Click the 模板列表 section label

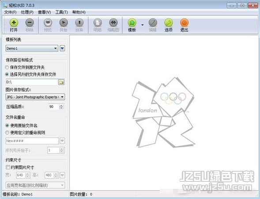click(13, 40)
